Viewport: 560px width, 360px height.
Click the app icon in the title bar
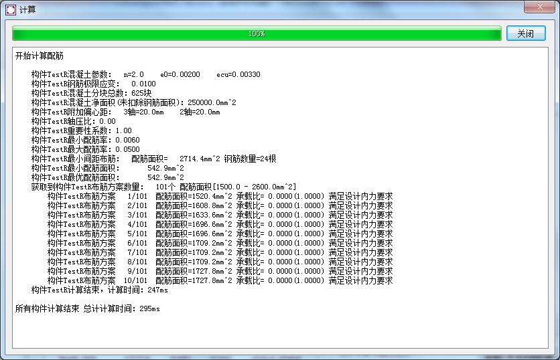11,8
